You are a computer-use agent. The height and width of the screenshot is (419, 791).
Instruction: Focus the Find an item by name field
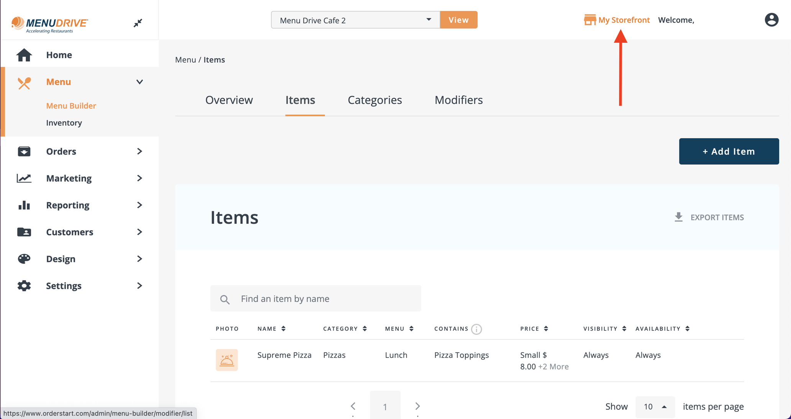[316, 298]
